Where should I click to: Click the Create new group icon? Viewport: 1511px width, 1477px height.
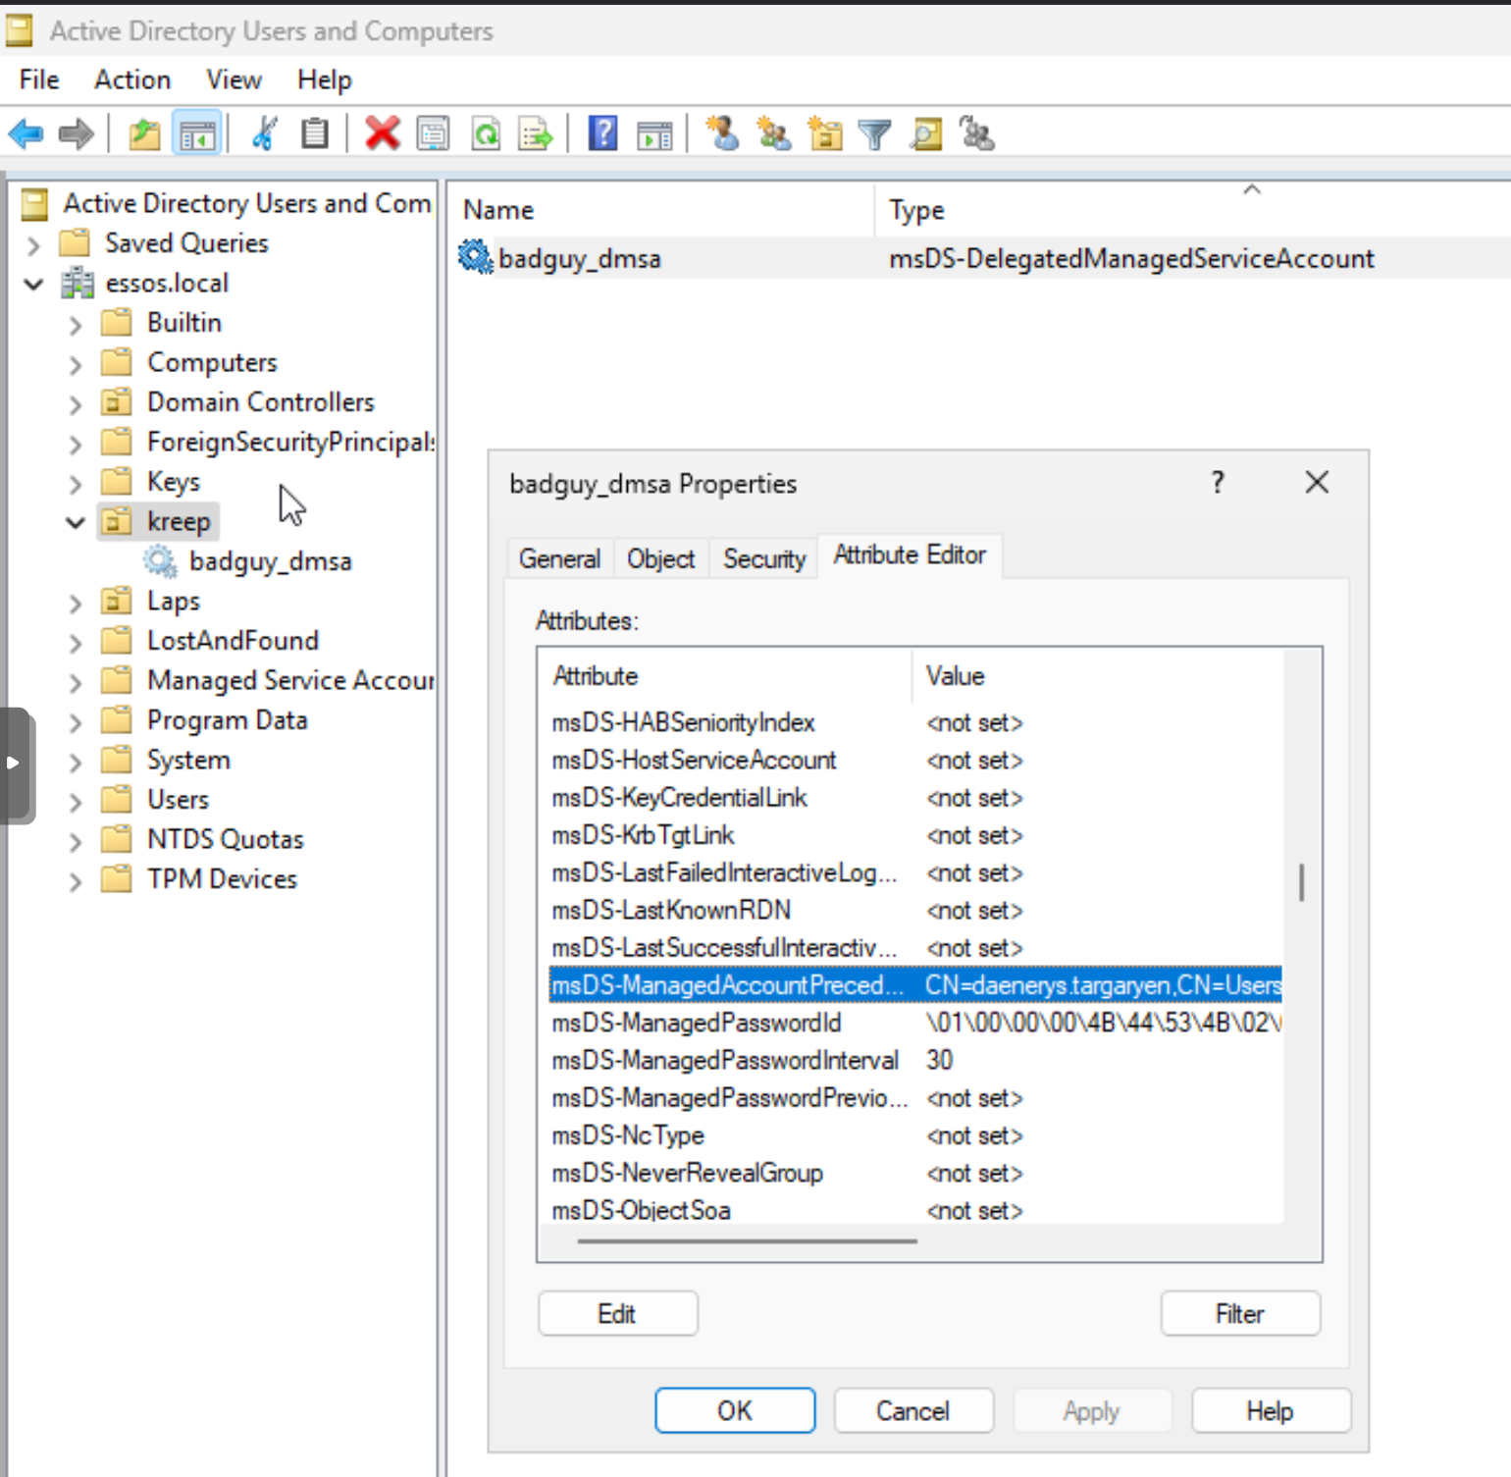(x=774, y=133)
